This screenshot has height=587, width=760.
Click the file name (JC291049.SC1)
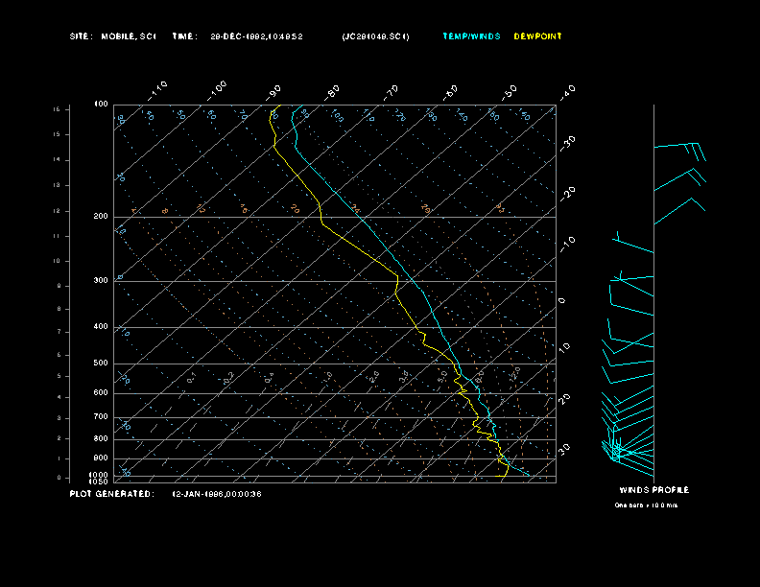375,36
